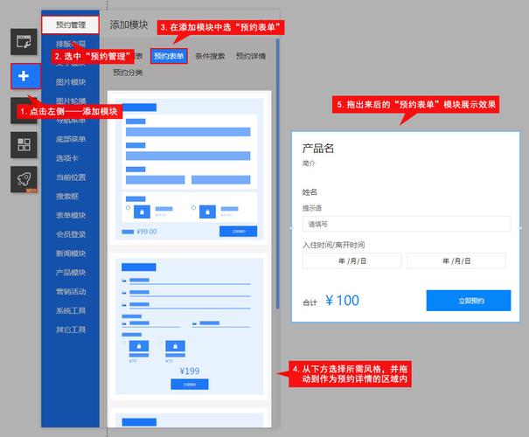Click the ¥100 total price text
The height and width of the screenshot is (437, 529).
coord(342,301)
